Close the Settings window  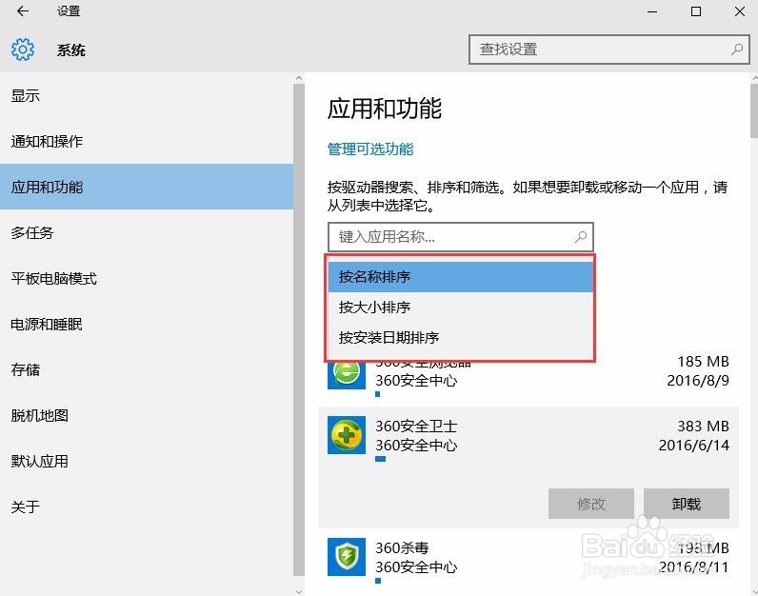tap(740, 11)
